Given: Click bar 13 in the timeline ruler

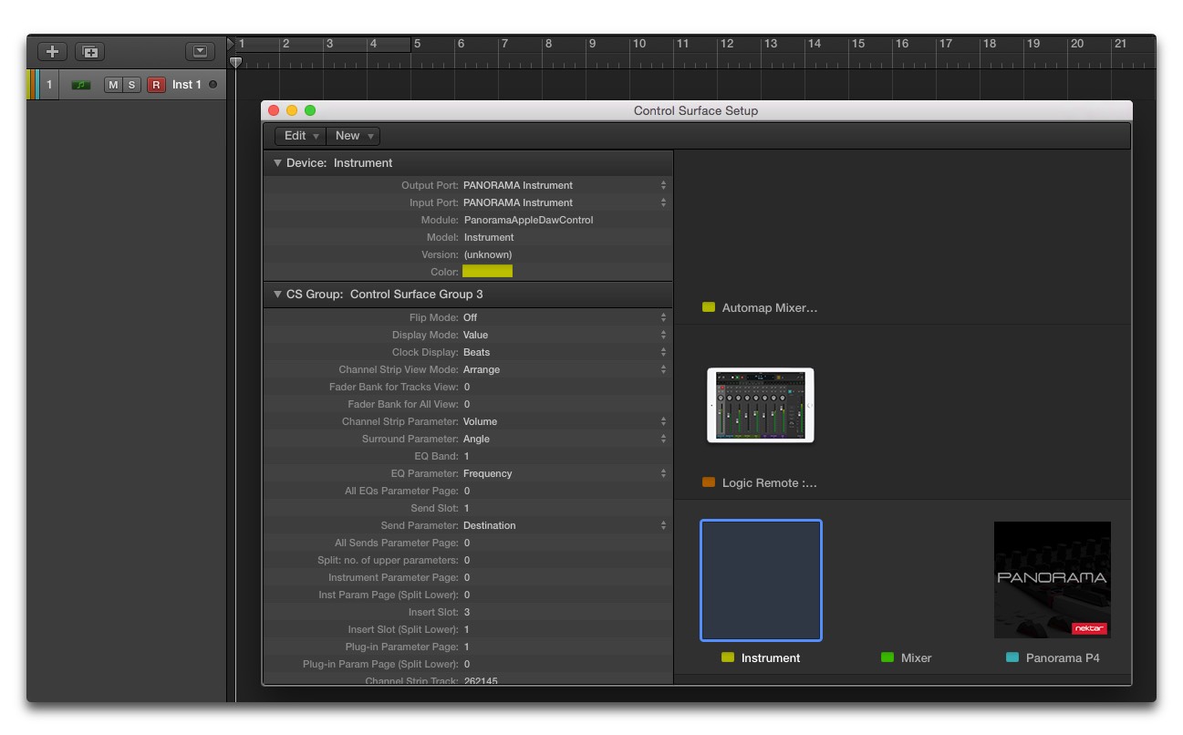Looking at the screenshot, I should coord(770,44).
